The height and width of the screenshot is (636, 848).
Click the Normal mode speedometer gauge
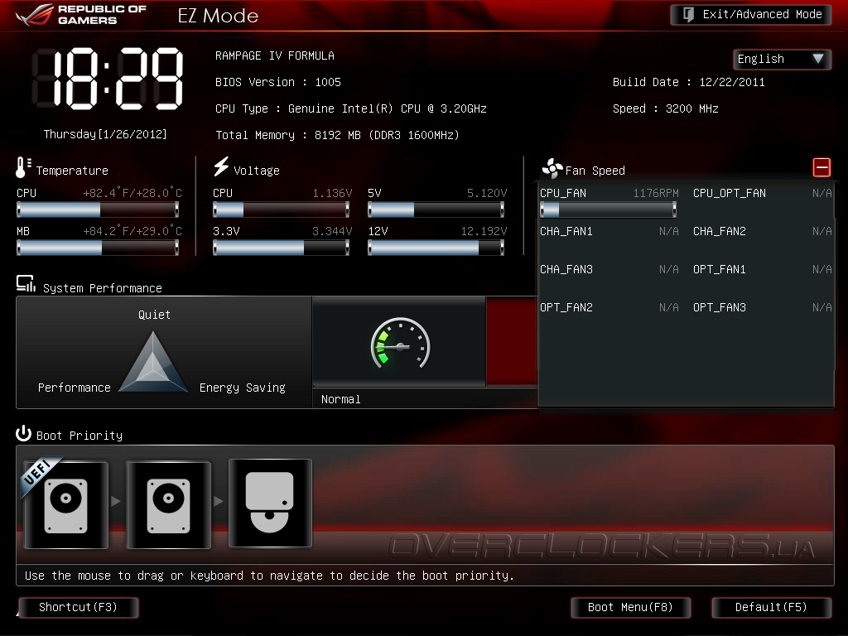(x=400, y=344)
